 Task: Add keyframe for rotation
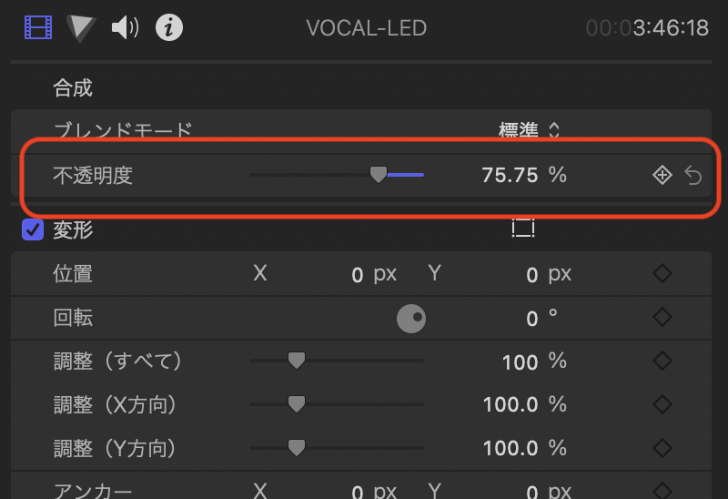pos(662,318)
